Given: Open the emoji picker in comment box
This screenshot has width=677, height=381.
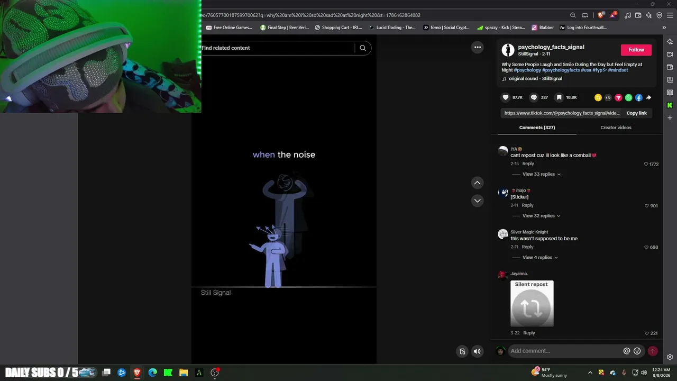Looking at the screenshot, I should point(637,351).
